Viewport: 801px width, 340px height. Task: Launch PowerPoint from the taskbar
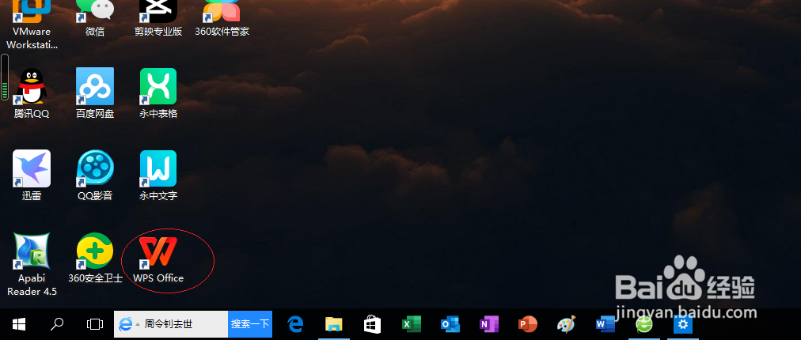pos(528,323)
